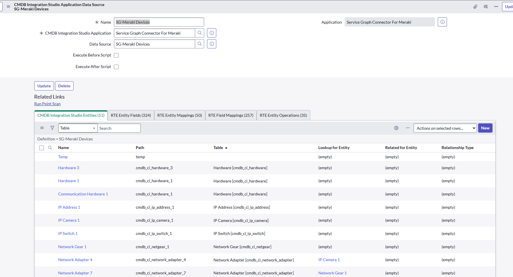Screen dimensions: 513x277
Task: Enable the Execute Before Script checkbox
Action: (x=116, y=55)
